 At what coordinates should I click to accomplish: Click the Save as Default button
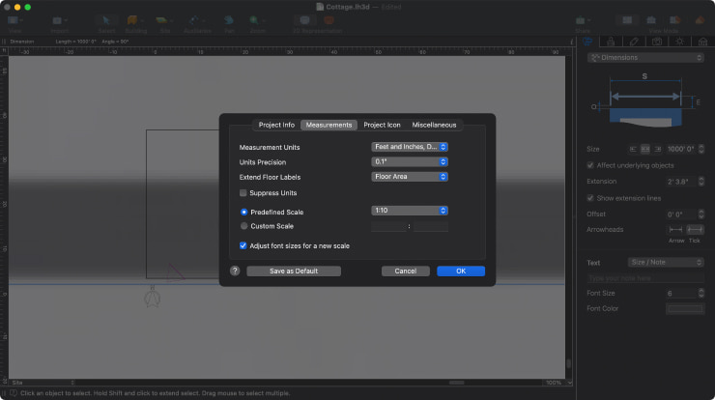[294, 271]
